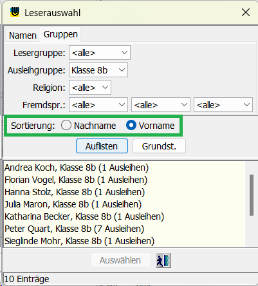Open the second Fremdspr. dropdown

click(x=161, y=105)
